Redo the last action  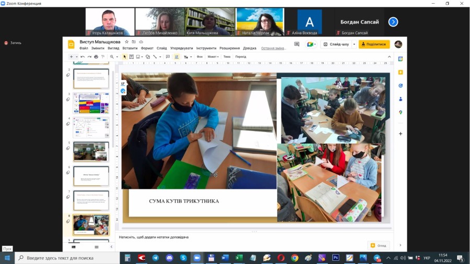[89, 56]
